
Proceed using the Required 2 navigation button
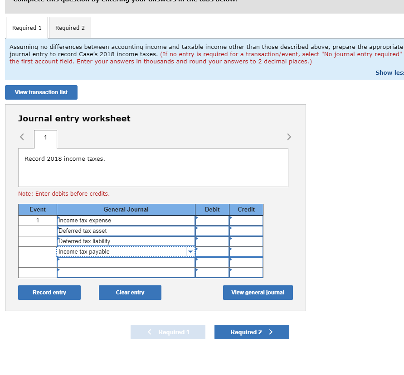click(x=252, y=332)
